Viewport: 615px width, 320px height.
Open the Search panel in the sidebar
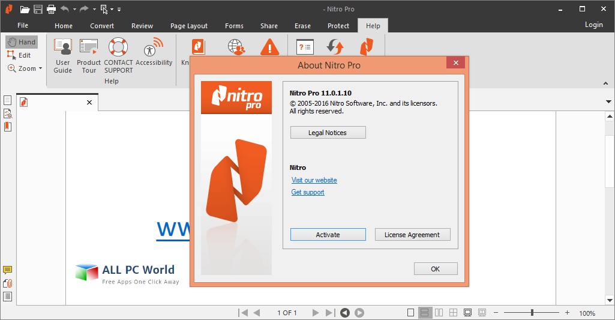[x=7, y=113]
